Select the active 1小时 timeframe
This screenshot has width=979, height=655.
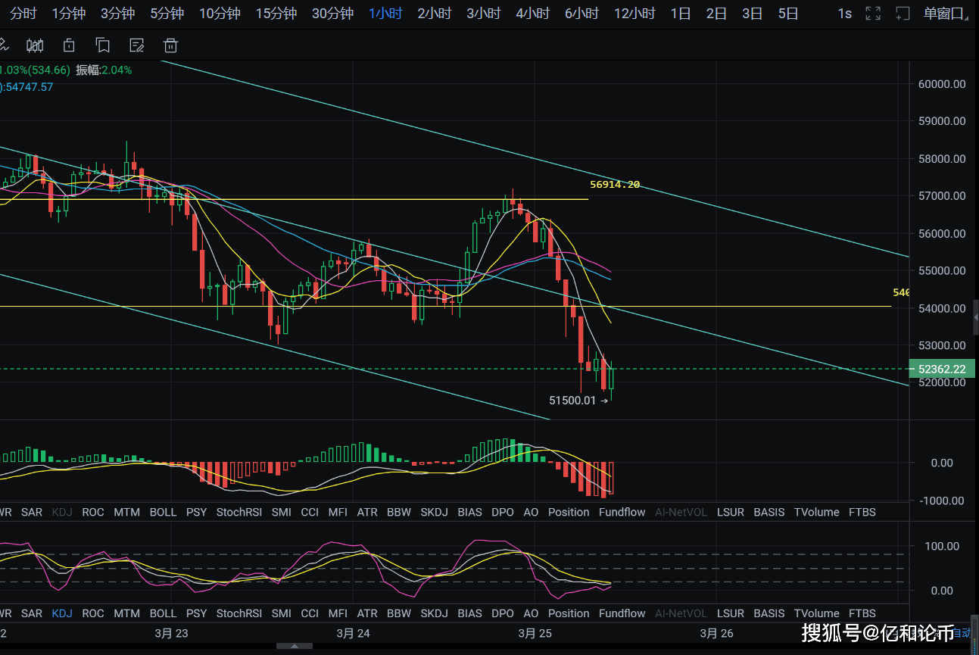385,14
